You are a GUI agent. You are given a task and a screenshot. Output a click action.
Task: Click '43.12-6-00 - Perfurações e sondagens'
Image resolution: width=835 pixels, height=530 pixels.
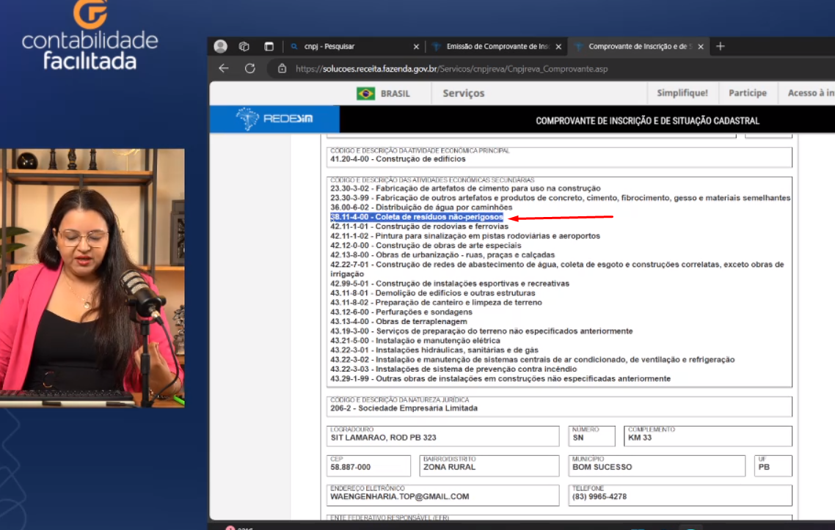tap(401, 312)
